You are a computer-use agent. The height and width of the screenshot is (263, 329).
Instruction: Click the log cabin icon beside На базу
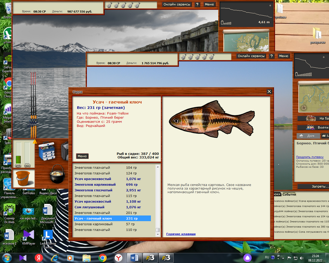(x=311, y=118)
